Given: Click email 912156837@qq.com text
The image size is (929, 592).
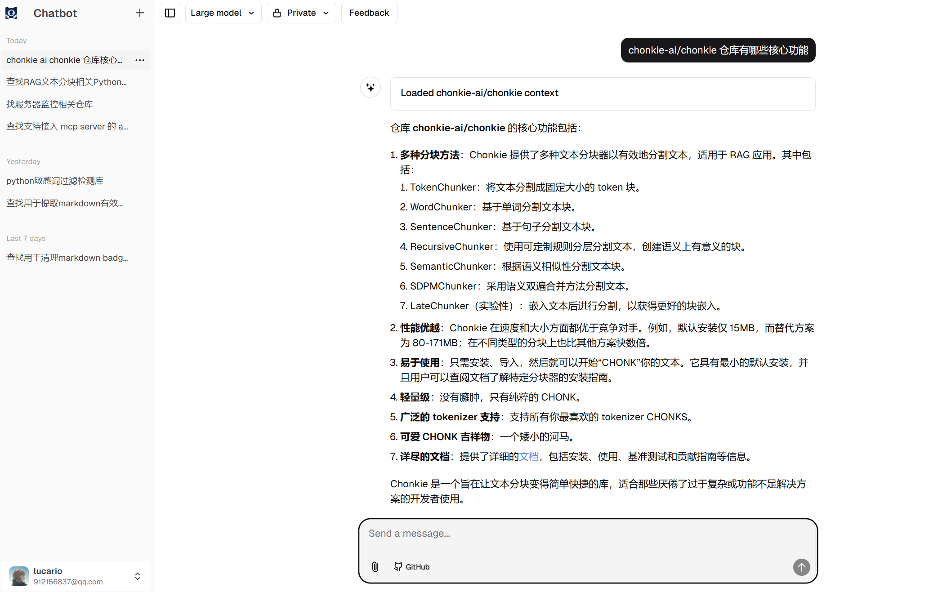Looking at the screenshot, I should tap(68, 582).
